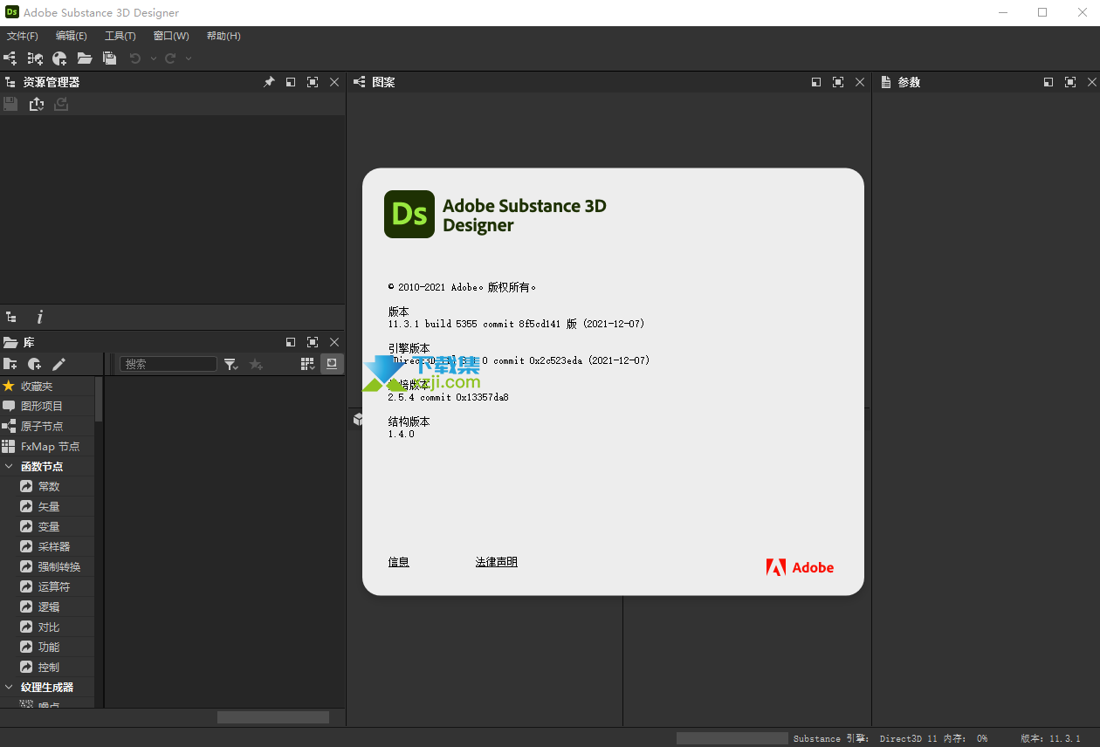Click the pencil edit icon in 库
This screenshot has width=1100, height=747.
(58, 364)
